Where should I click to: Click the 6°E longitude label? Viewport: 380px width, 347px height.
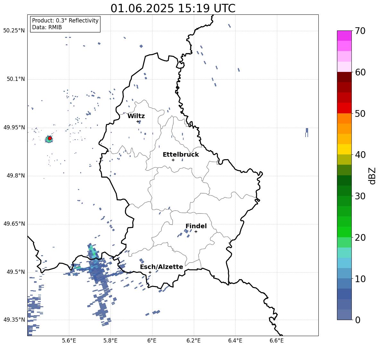(152, 341)
